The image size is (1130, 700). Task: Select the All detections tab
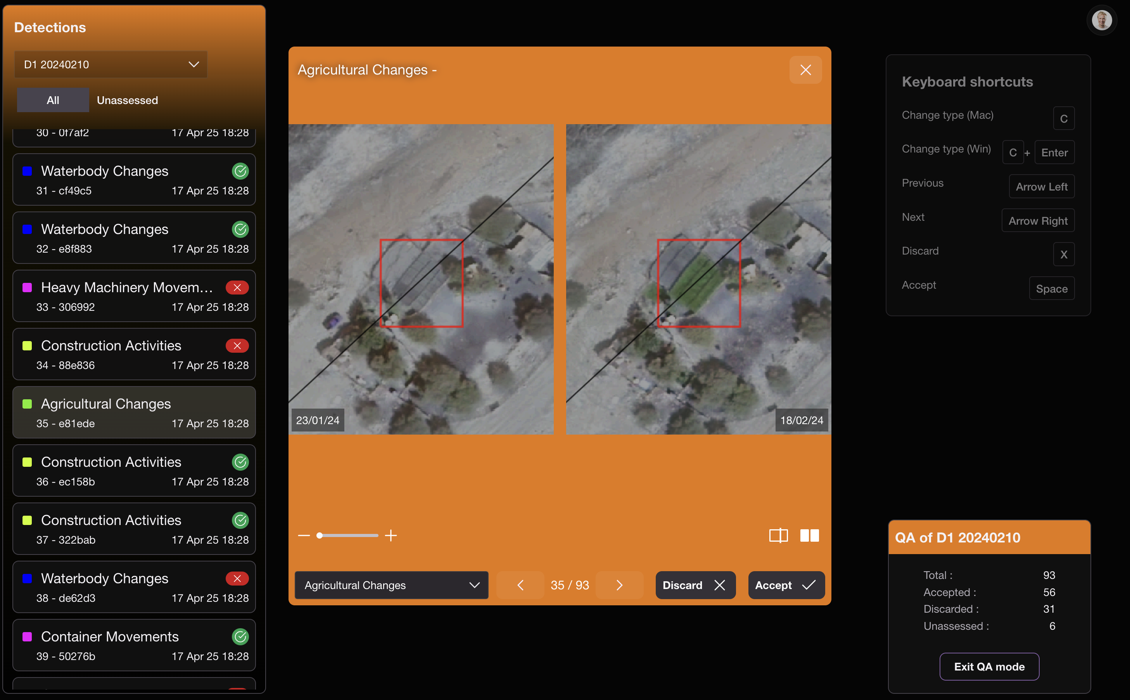pyautogui.click(x=53, y=100)
